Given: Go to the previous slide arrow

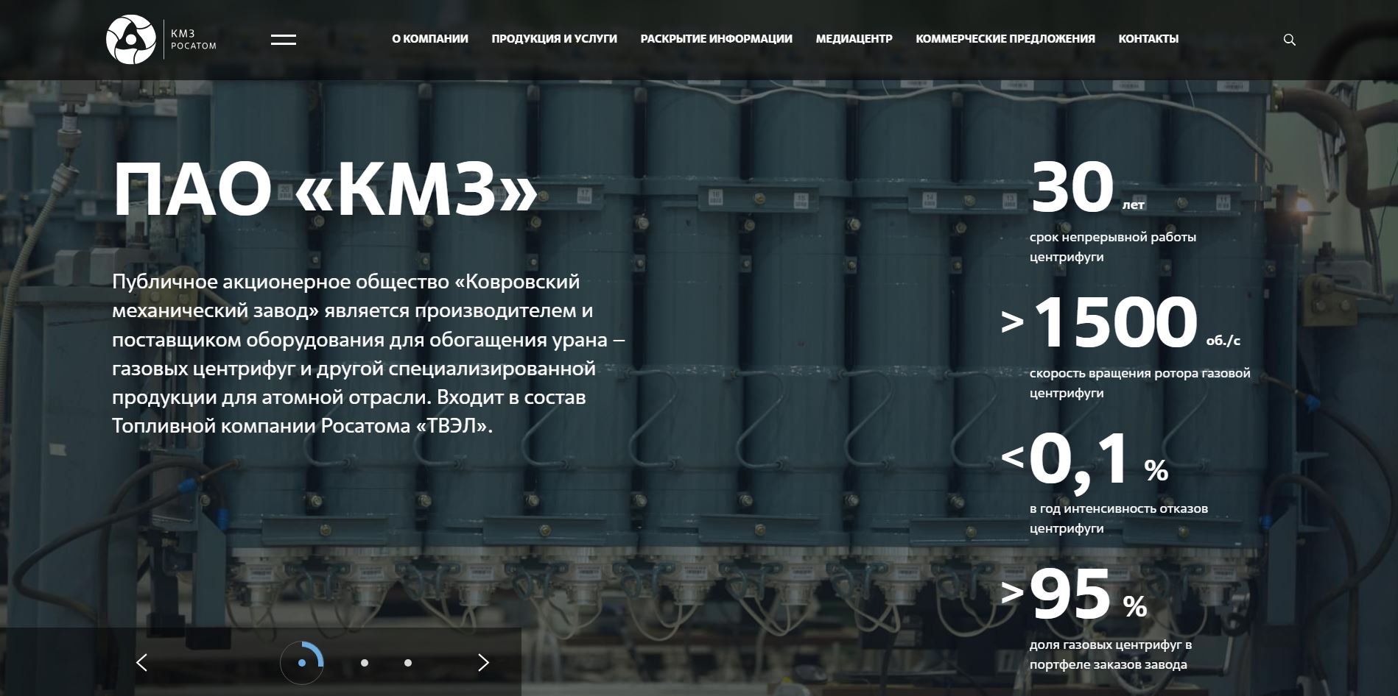Looking at the screenshot, I should 142,662.
